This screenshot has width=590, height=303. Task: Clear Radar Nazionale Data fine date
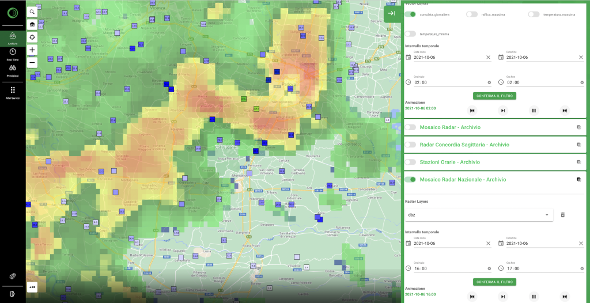(x=581, y=243)
